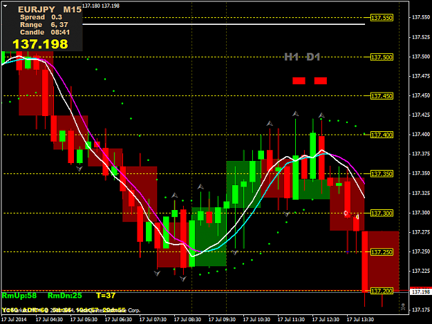
Task: Select the white horizontal line below 137.550
Action: tap(224, 24)
